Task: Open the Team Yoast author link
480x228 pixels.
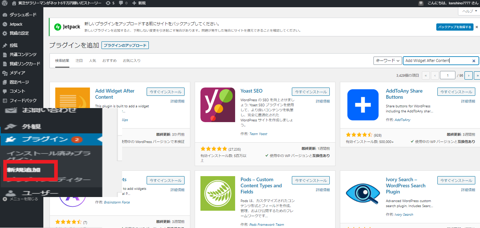Action: click(258, 134)
